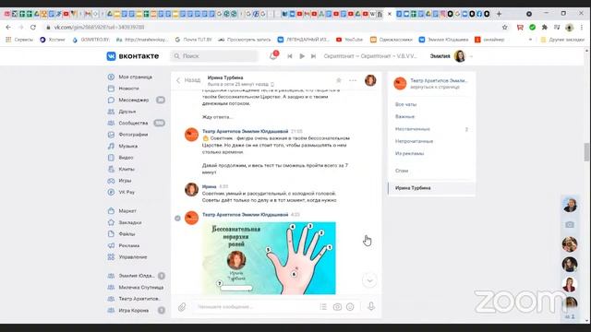
Task: Open the YouTube bookmark
Action: click(349, 40)
